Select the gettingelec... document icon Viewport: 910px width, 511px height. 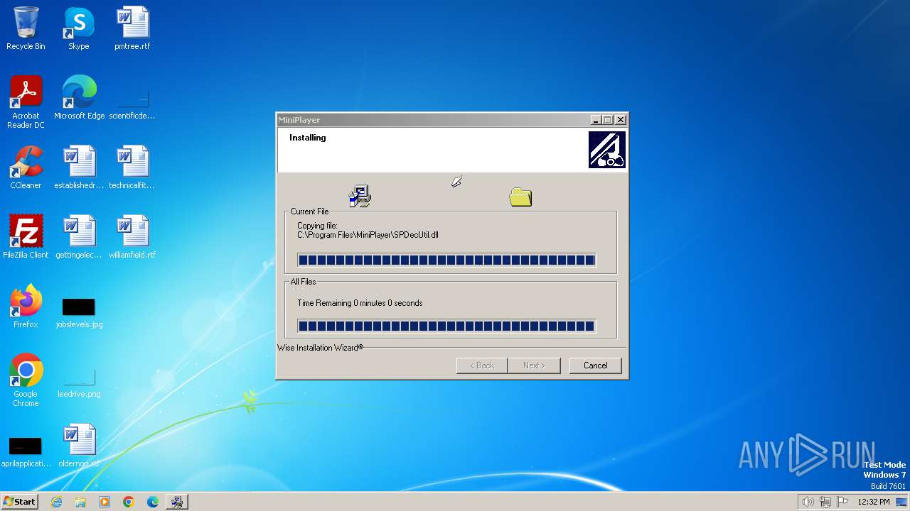coord(79,237)
